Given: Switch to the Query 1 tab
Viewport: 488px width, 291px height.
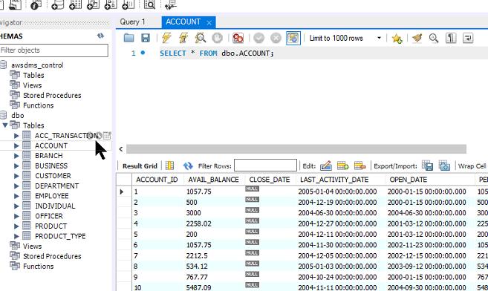Looking at the screenshot, I should (132, 22).
